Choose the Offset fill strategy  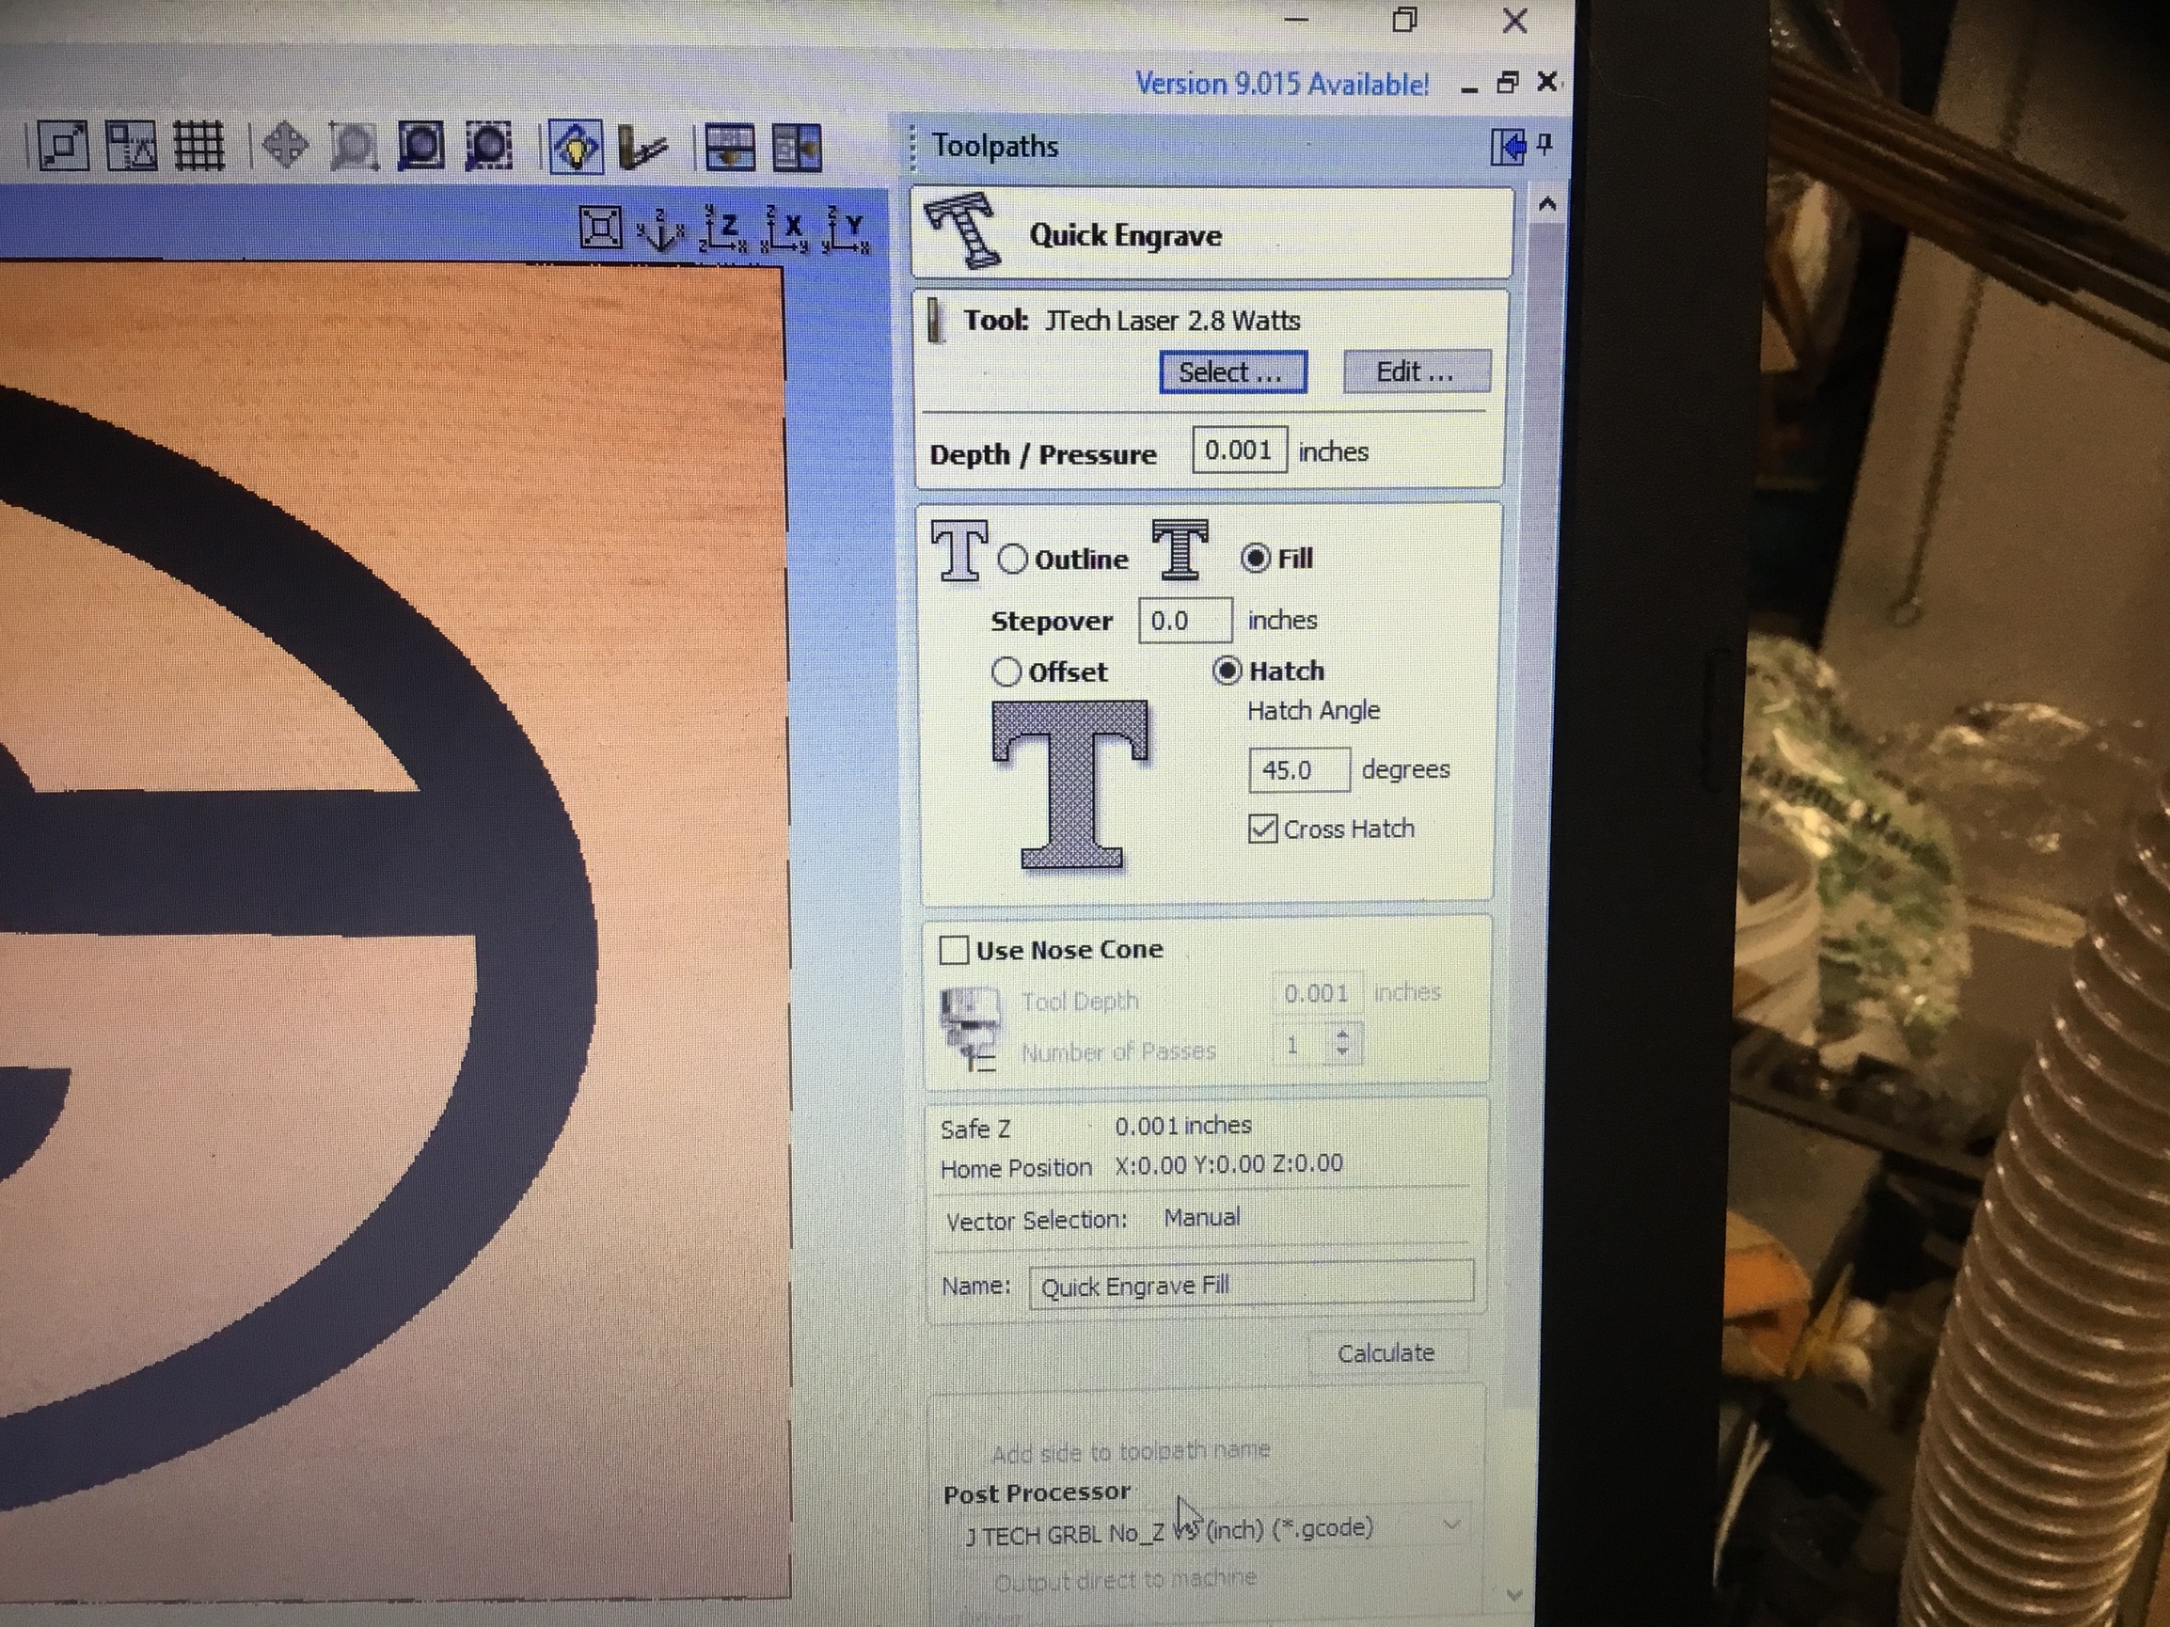[x=1006, y=671]
